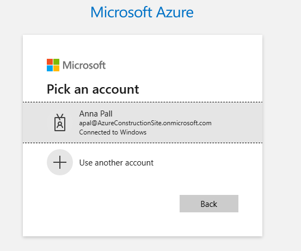Viewport: 301px width, 251px height.
Task: Click the red square of Microsoft logo
Action: pos(50,62)
